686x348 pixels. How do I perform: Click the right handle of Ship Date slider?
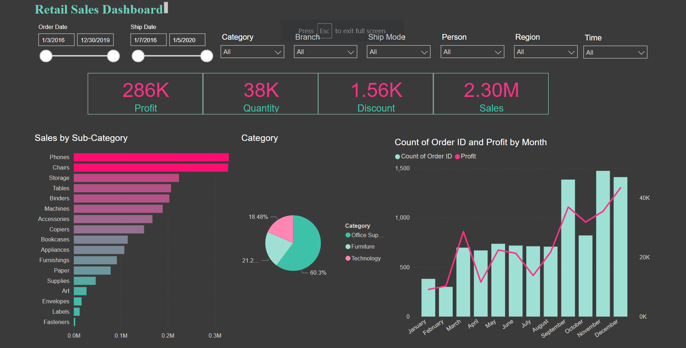point(206,56)
